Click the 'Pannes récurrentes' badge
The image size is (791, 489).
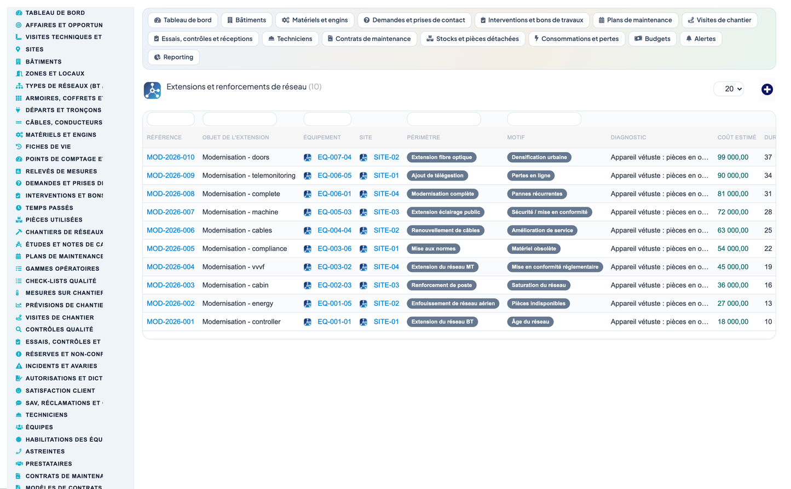[537, 194]
